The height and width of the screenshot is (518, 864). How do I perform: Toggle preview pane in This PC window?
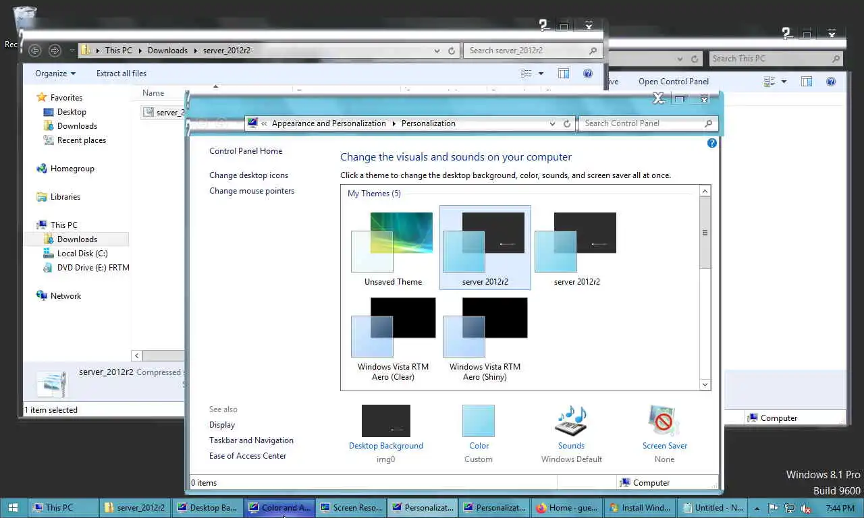(x=807, y=82)
